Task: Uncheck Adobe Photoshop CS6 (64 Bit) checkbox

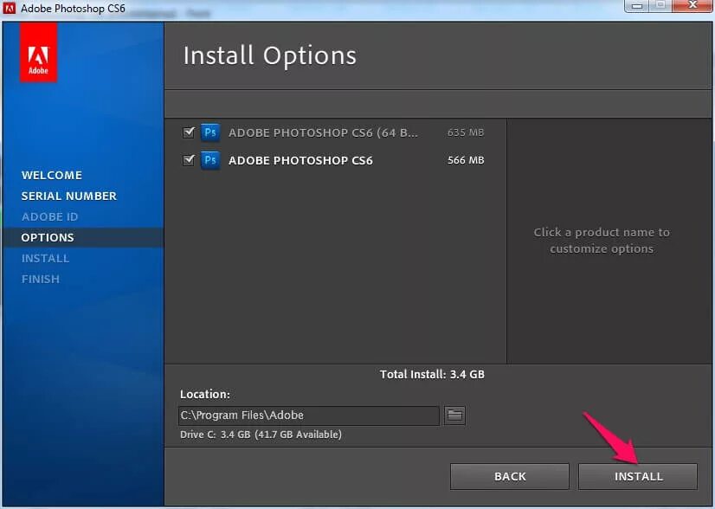Action: pos(189,132)
